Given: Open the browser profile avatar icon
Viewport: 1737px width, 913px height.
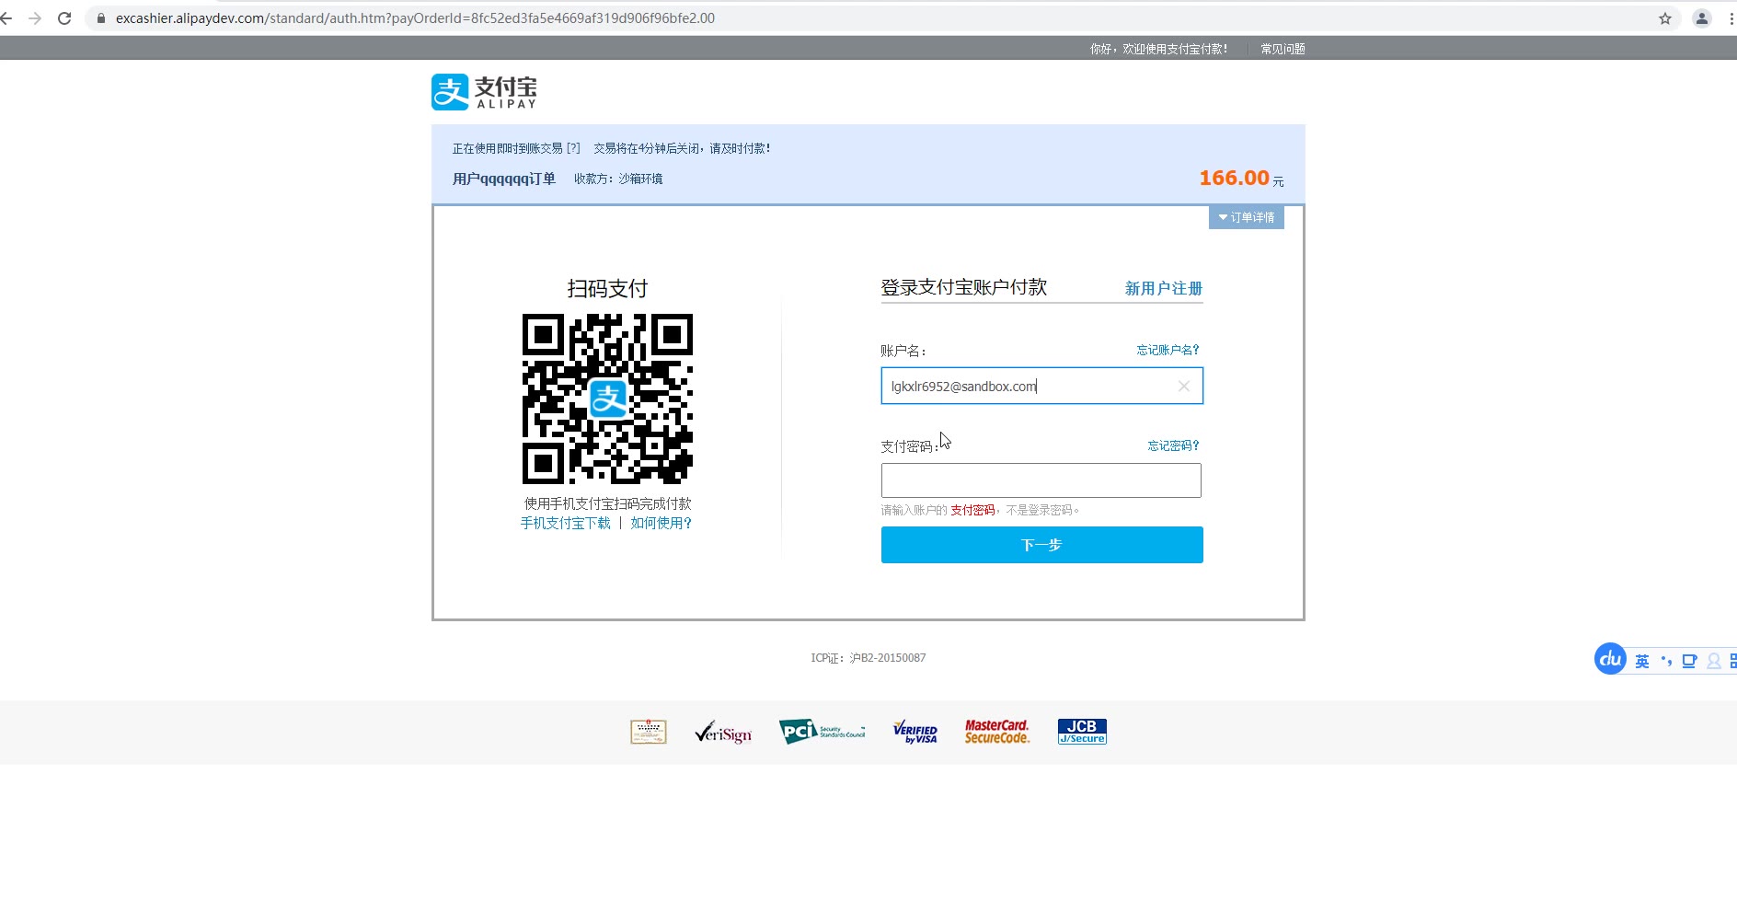Looking at the screenshot, I should [1702, 18].
